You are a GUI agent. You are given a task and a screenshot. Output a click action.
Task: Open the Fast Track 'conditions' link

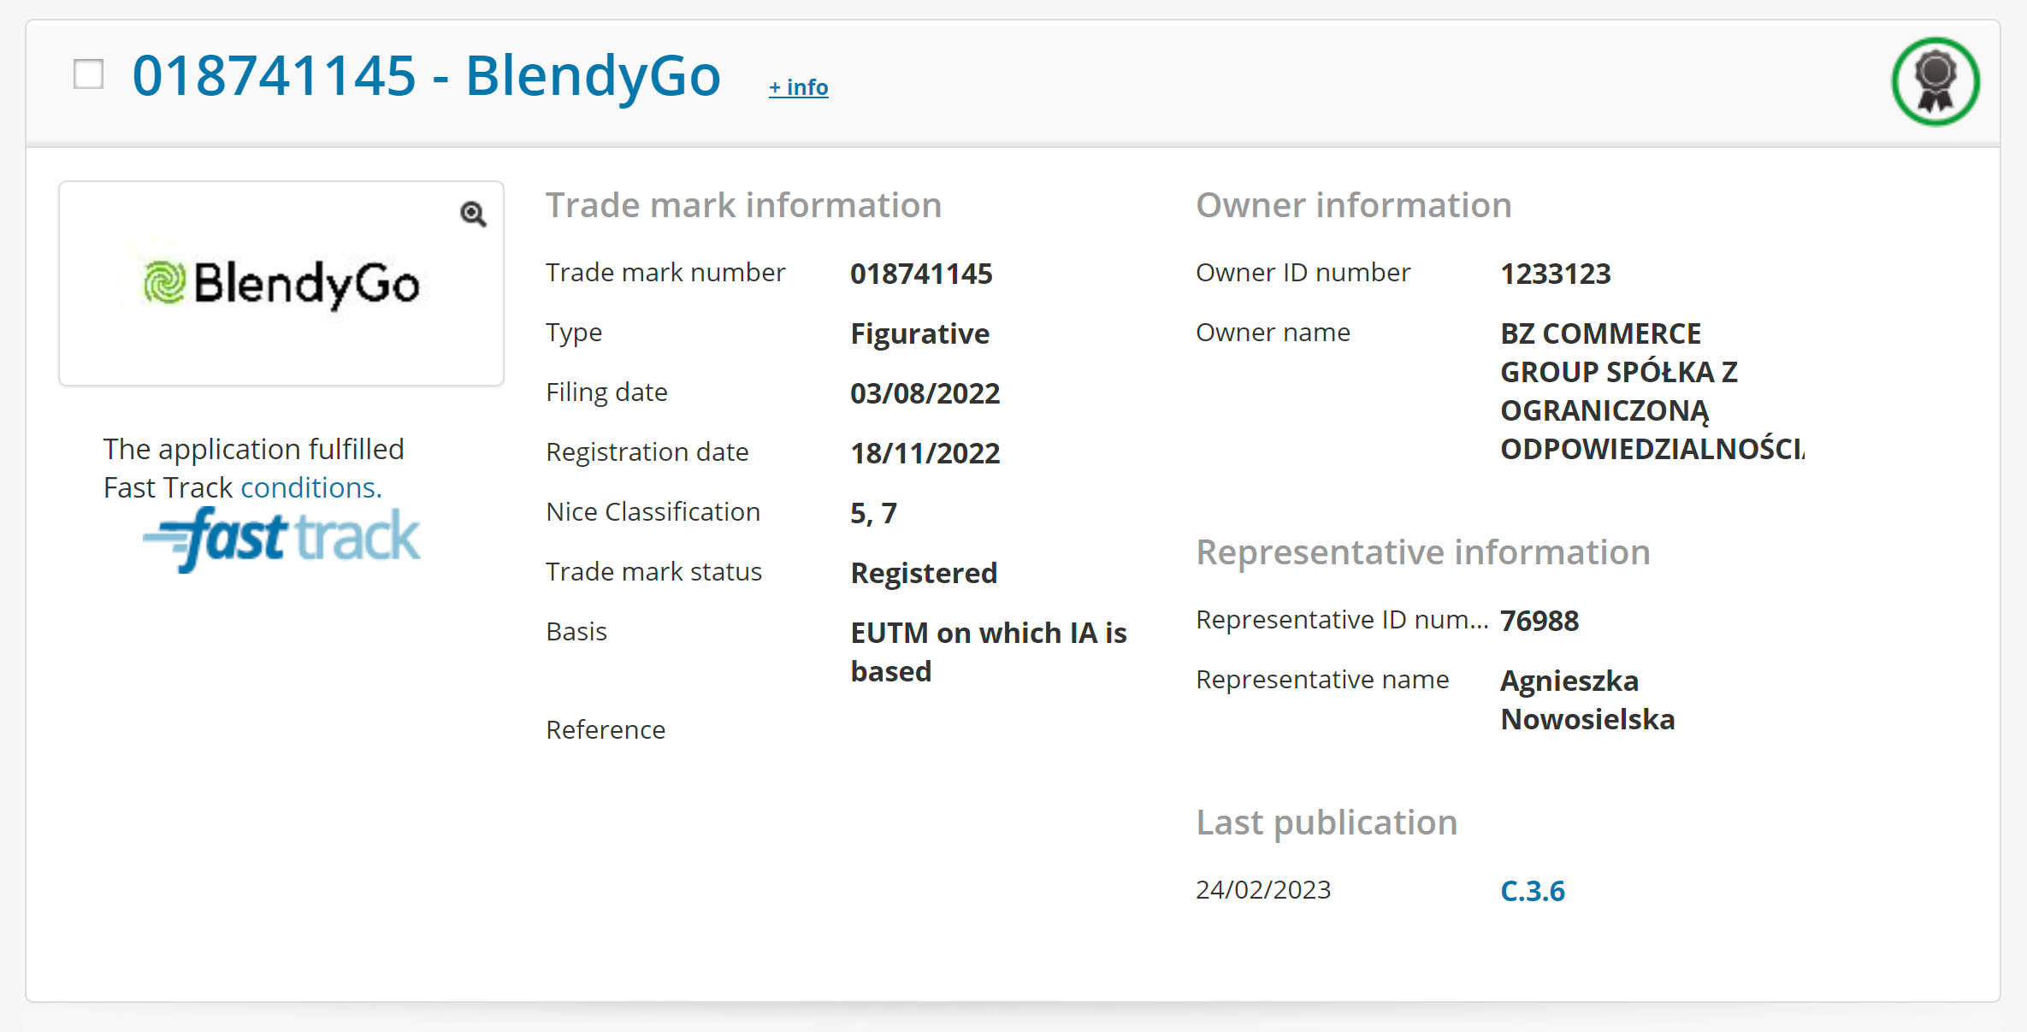pyautogui.click(x=311, y=487)
